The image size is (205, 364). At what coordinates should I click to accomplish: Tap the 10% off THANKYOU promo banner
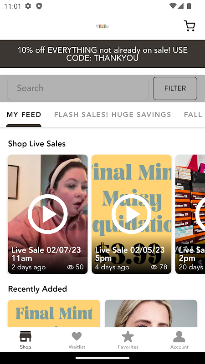pyautogui.click(x=102, y=54)
